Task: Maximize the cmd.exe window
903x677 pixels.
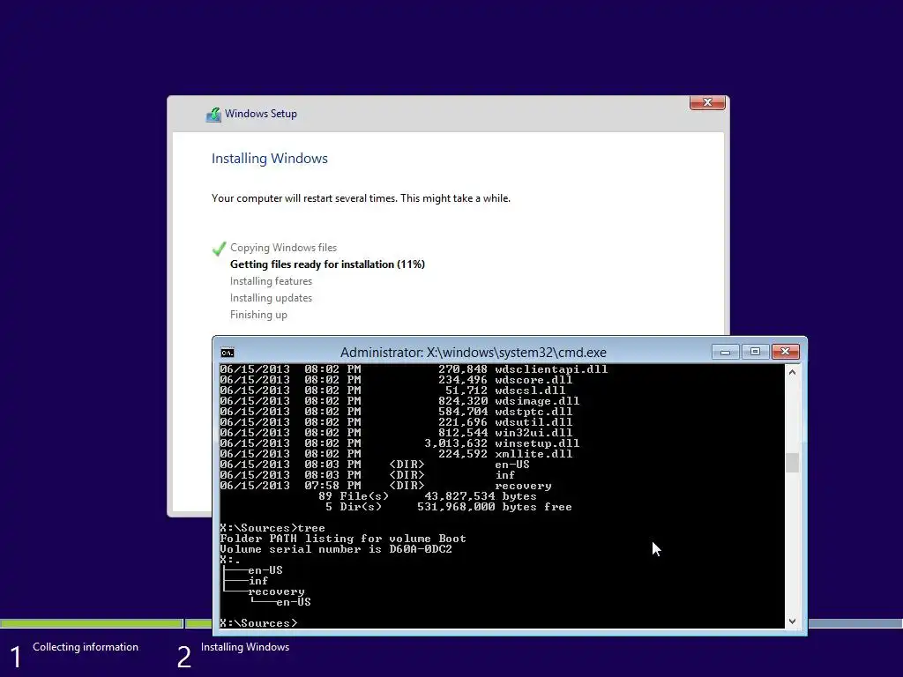Action: tap(755, 352)
